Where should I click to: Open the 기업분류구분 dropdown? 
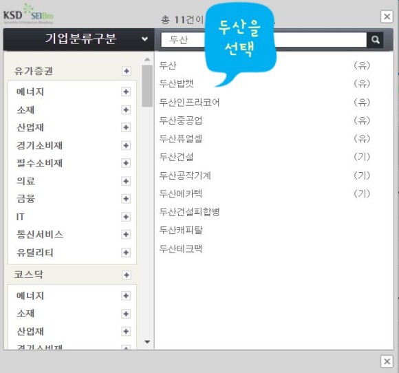click(x=78, y=39)
